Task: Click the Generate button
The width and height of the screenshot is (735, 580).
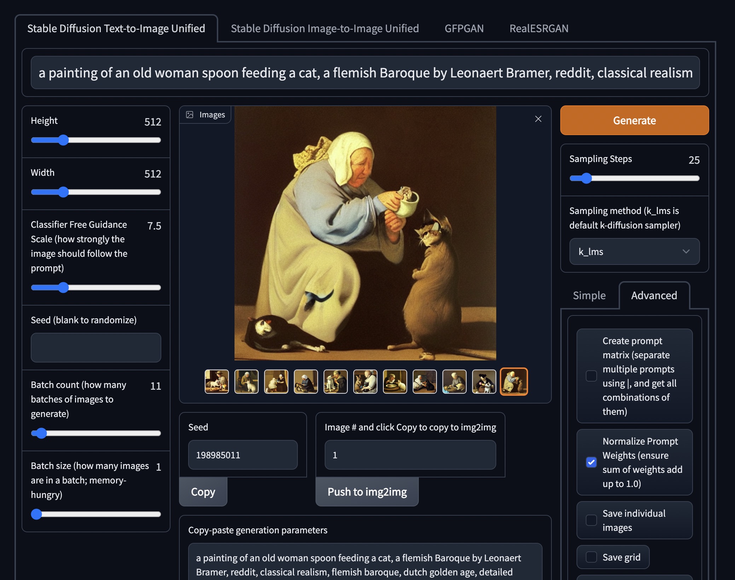Action: (x=634, y=120)
